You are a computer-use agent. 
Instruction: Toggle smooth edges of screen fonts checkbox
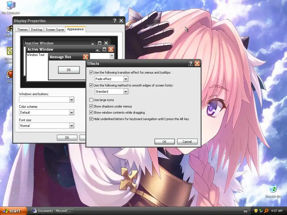[x=91, y=85]
